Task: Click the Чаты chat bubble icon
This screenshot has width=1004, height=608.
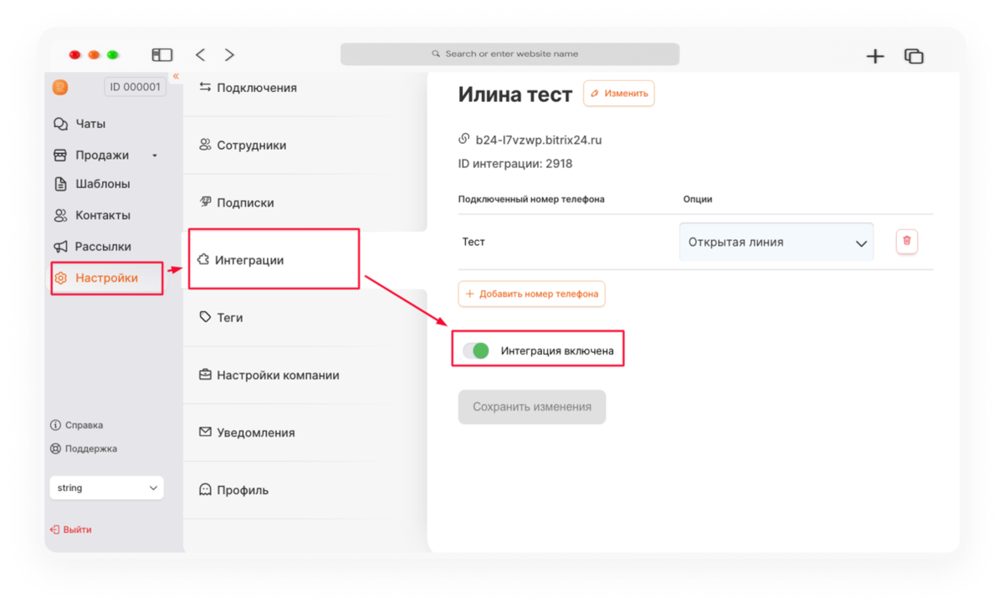Action: point(60,124)
